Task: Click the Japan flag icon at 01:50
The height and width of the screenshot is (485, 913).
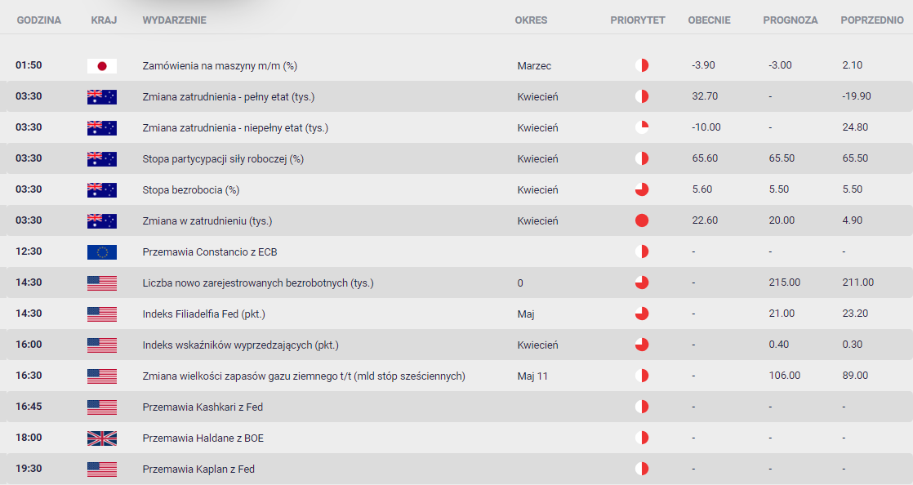Action: click(x=102, y=66)
